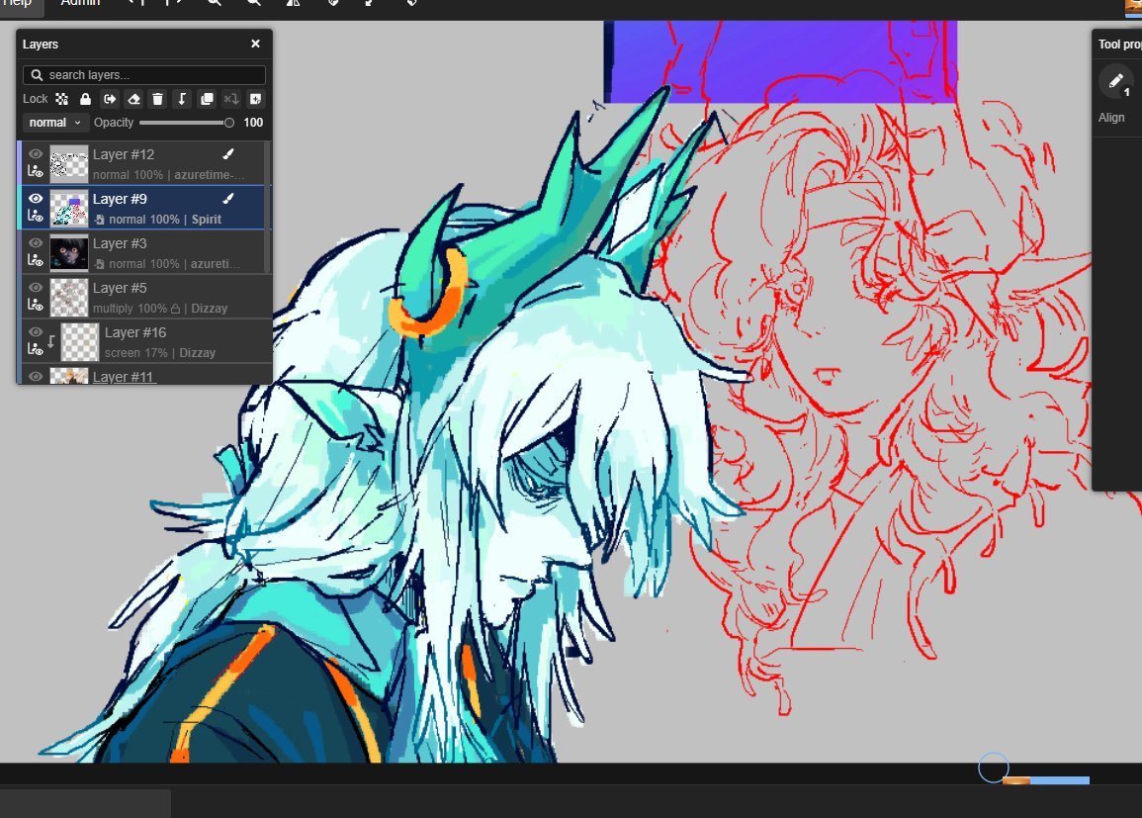Click the small lock icon on Layer #5
Viewport: 1142px width, 818px height.
[175, 309]
